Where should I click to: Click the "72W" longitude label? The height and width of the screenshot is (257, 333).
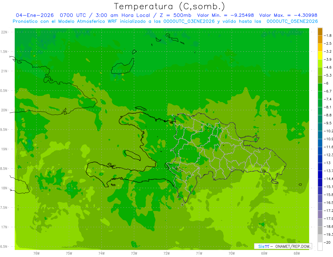coord(167,253)
